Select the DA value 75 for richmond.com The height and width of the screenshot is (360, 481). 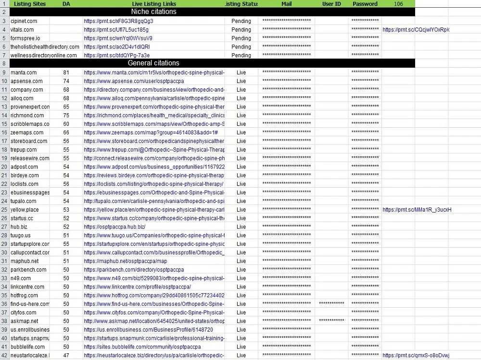tap(66, 115)
